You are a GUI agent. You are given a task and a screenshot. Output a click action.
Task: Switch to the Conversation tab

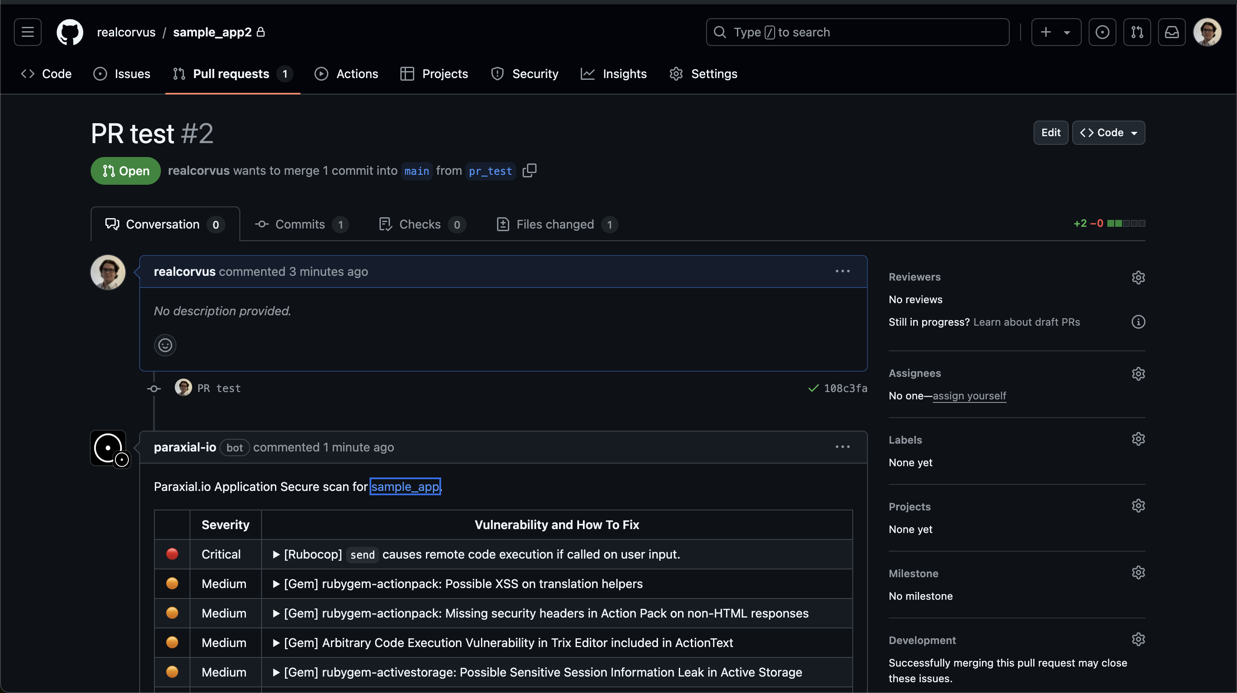tap(165, 224)
